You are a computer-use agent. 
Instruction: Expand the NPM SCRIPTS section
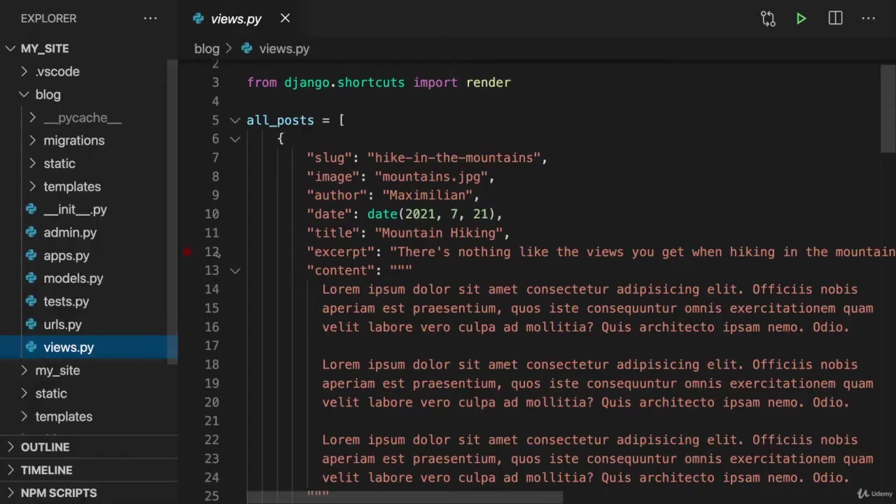59,493
